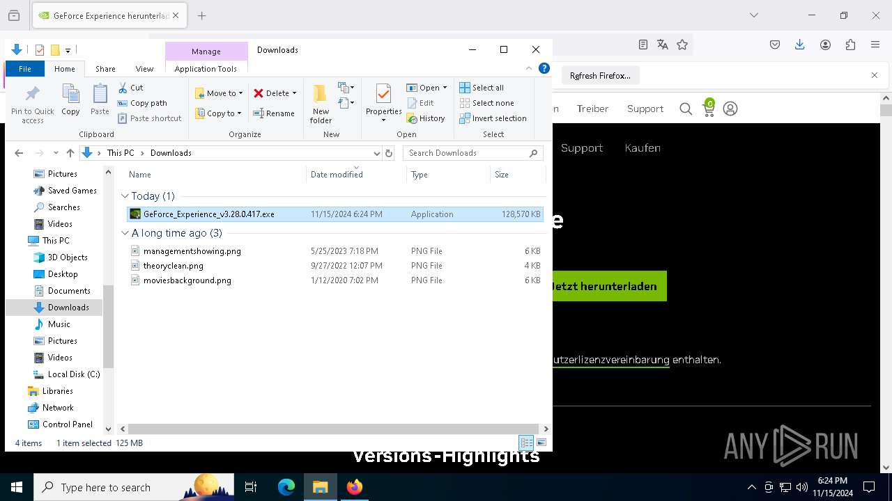Expand the address bar history dropdown

tap(377, 153)
